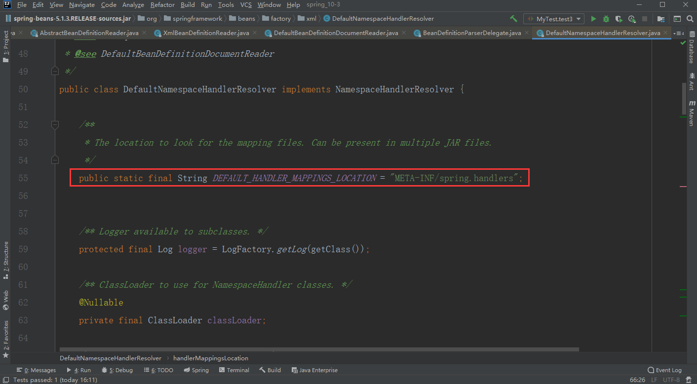Screen dimensions: 697x384
Task: Open the Terminal tool window
Action: coord(234,370)
